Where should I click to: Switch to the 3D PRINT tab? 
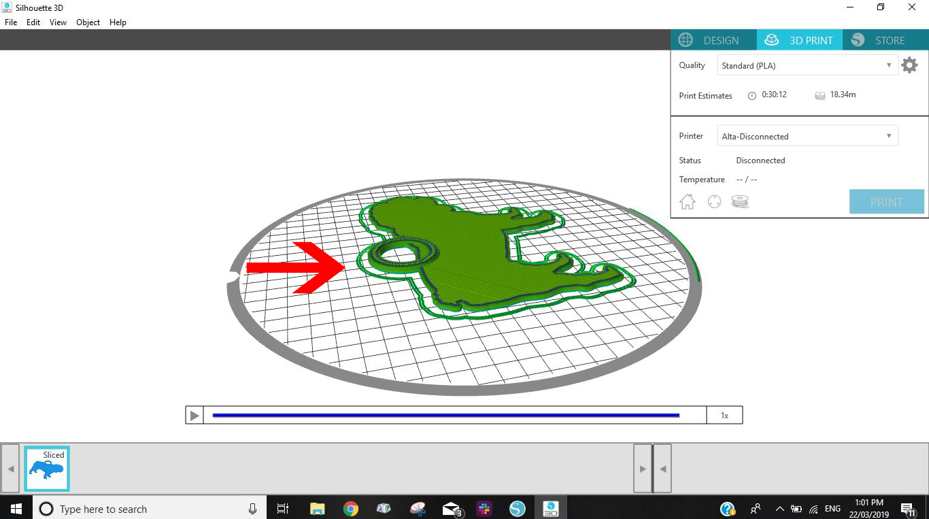[x=800, y=40]
